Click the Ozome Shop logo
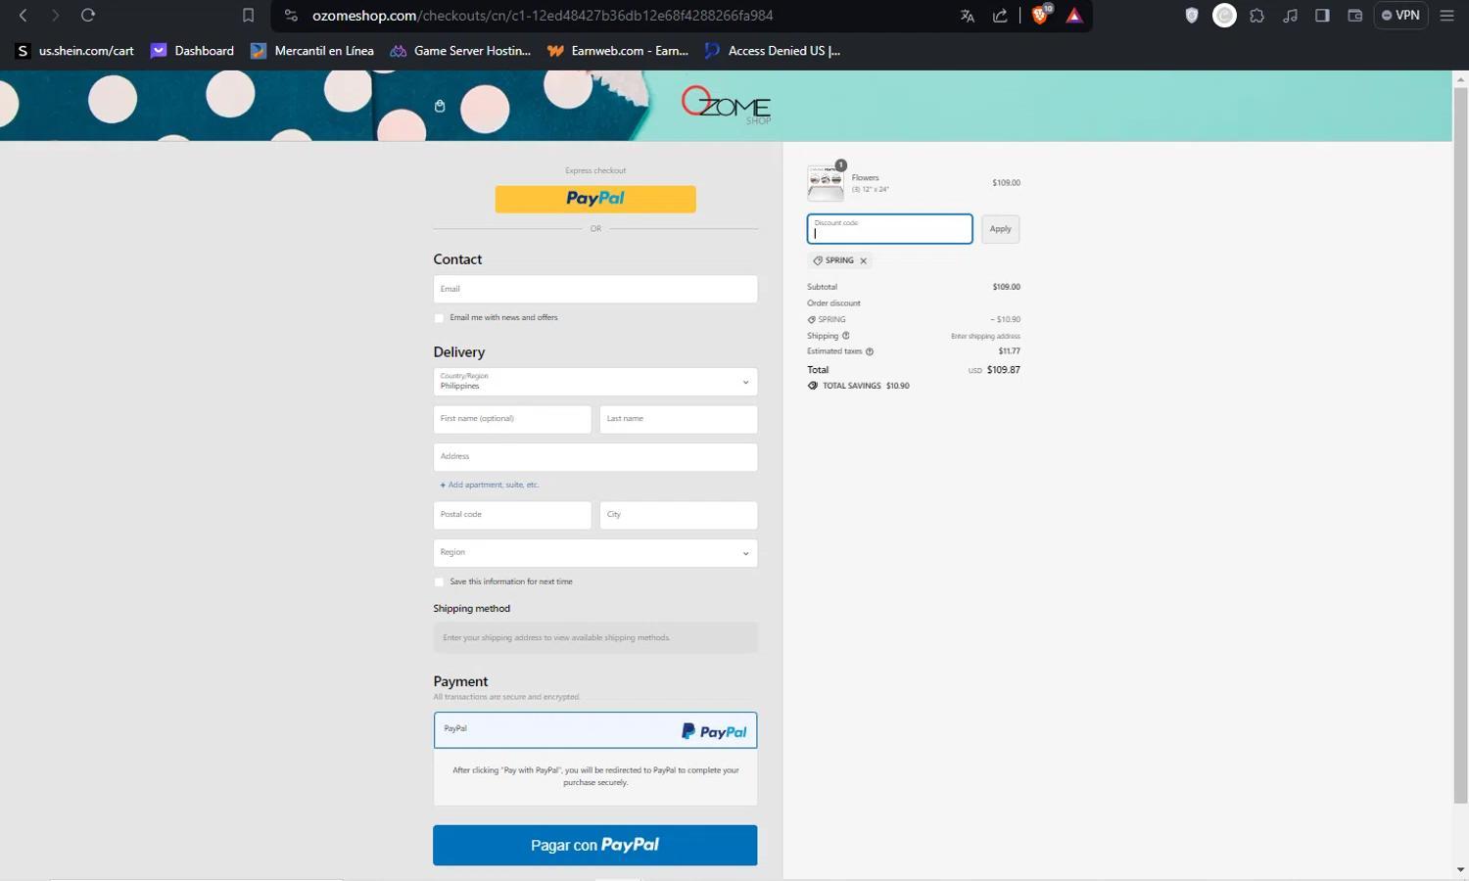The width and height of the screenshot is (1469, 881). (x=727, y=105)
